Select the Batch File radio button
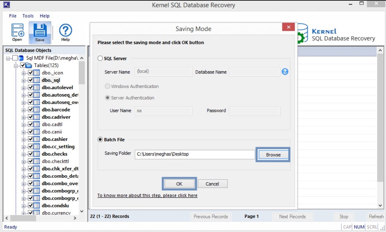 click(100, 139)
